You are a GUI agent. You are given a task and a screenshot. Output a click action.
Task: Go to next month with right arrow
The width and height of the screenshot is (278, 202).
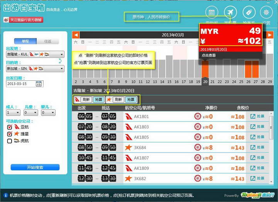pos(270,35)
